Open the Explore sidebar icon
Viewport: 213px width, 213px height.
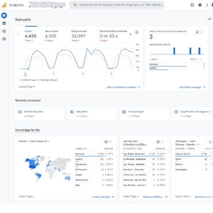pyautogui.click(x=4, y=31)
